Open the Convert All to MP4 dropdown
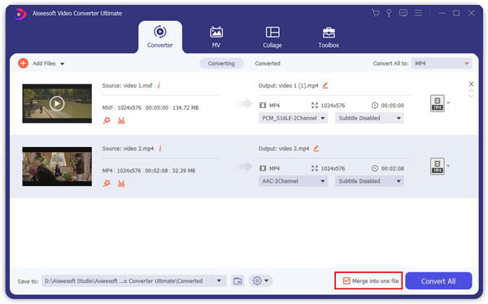 click(442, 63)
